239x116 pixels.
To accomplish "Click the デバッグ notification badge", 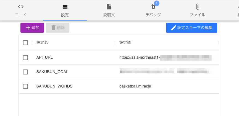I will click(157, 3).
